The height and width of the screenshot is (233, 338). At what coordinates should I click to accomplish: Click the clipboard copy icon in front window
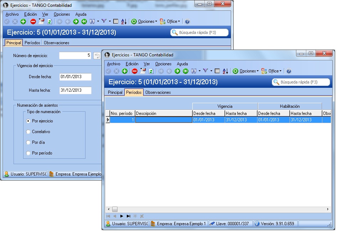click(143, 71)
